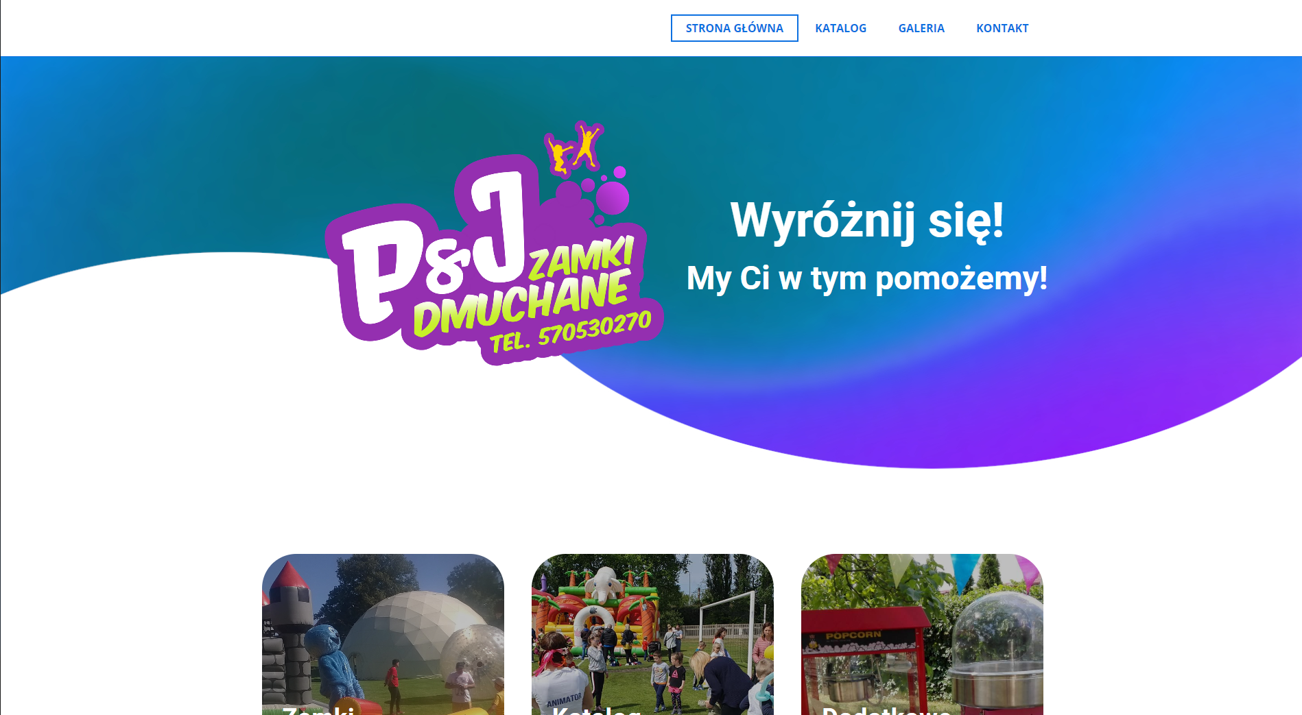The height and width of the screenshot is (715, 1302).
Task: Open the Strona Główna menu item
Action: (x=734, y=28)
